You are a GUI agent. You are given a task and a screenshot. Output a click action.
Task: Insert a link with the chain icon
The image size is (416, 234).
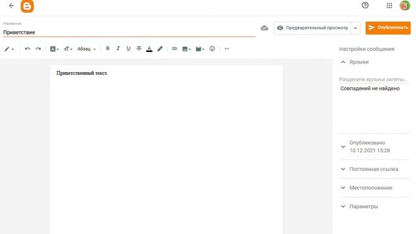(174, 49)
